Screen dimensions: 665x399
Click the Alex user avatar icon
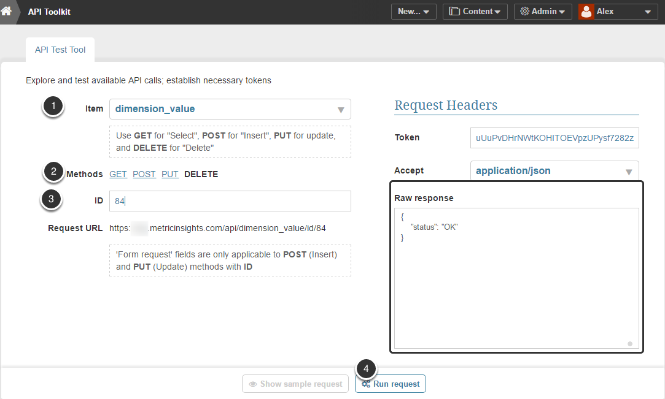click(586, 12)
